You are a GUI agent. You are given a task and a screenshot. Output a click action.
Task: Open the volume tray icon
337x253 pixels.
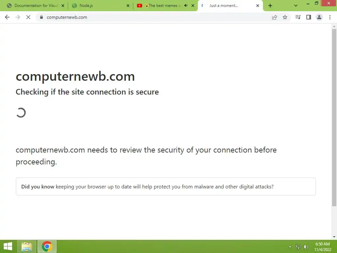[306, 247]
